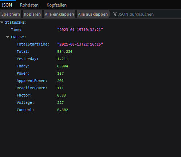This screenshot has height=157, width=181.
Task: Select the value 1.211
Action: [x=63, y=59]
